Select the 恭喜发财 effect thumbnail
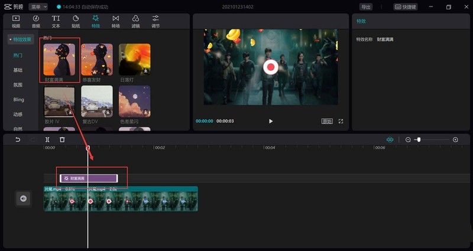The height and width of the screenshot is (251, 473). click(x=97, y=59)
